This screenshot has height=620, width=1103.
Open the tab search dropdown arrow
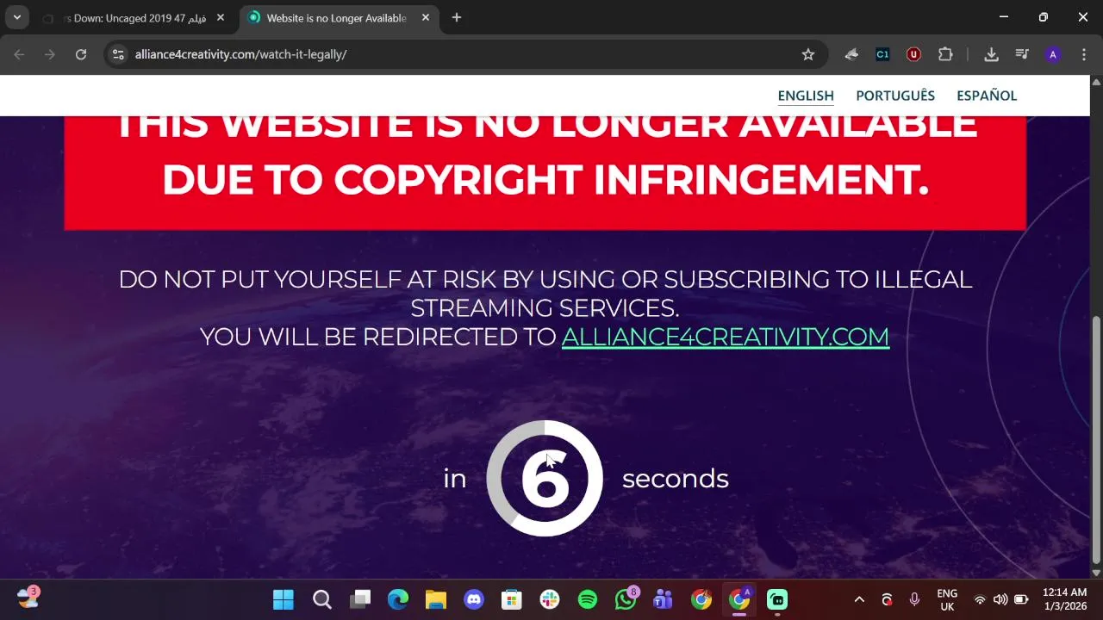coord(16,17)
